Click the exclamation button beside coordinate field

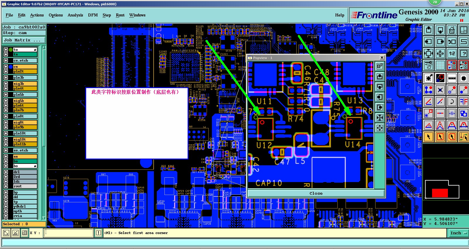[98, 233]
